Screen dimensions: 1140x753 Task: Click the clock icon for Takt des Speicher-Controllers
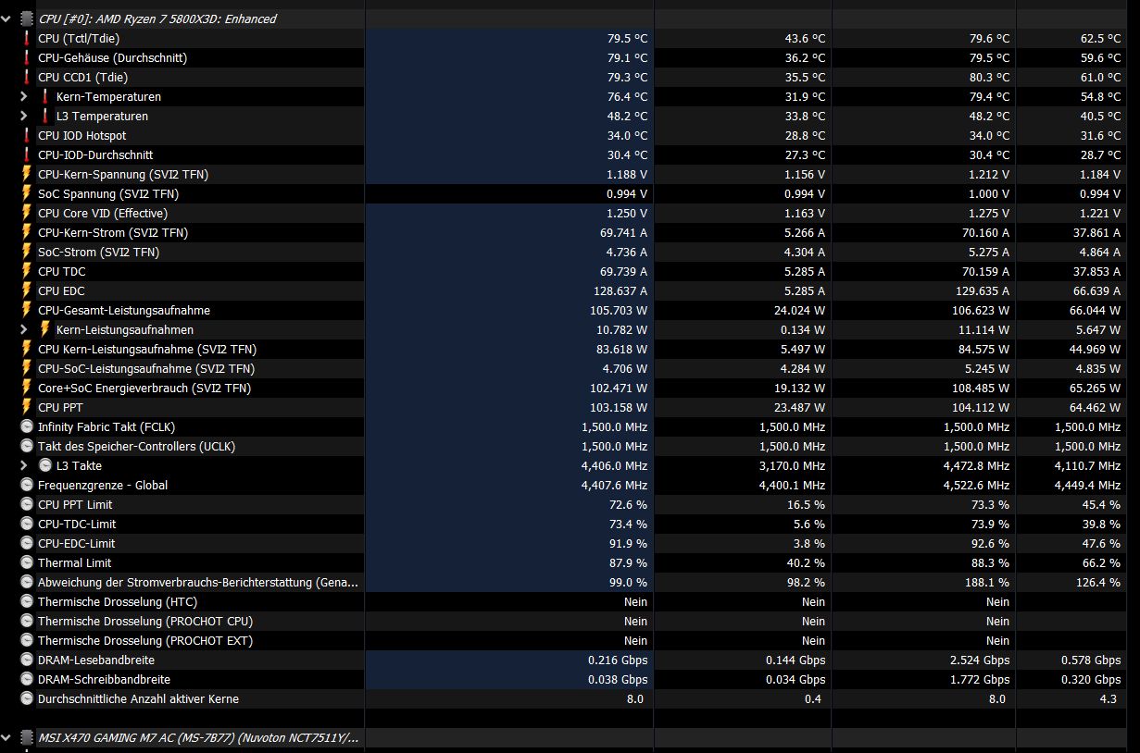(x=26, y=446)
